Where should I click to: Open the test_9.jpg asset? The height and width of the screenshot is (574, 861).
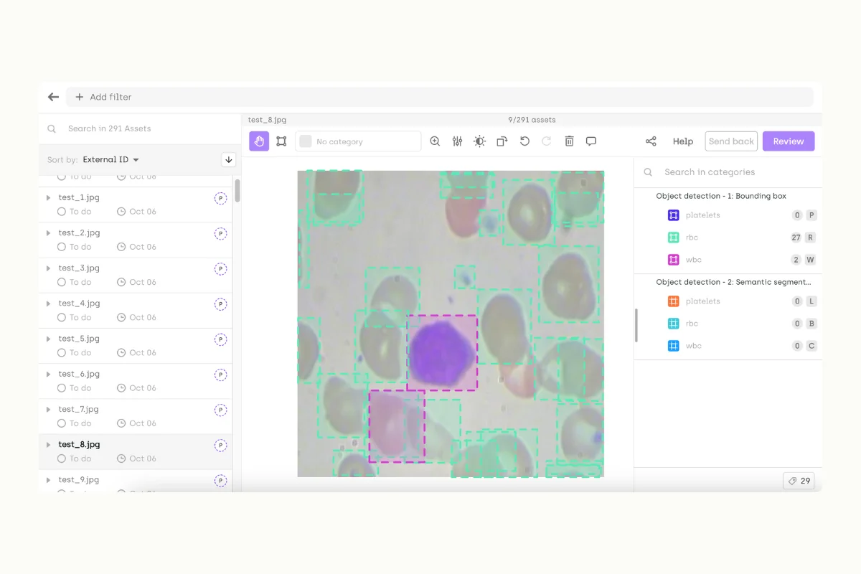coord(79,479)
